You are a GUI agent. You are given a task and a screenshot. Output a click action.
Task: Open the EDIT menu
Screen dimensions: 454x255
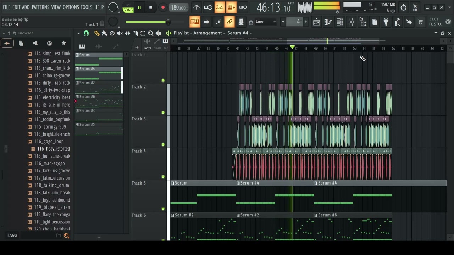(x=16, y=7)
